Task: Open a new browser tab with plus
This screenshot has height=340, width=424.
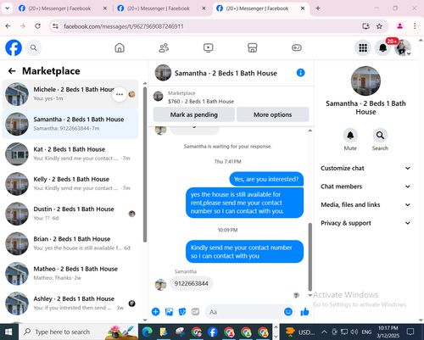Action: (318, 8)
